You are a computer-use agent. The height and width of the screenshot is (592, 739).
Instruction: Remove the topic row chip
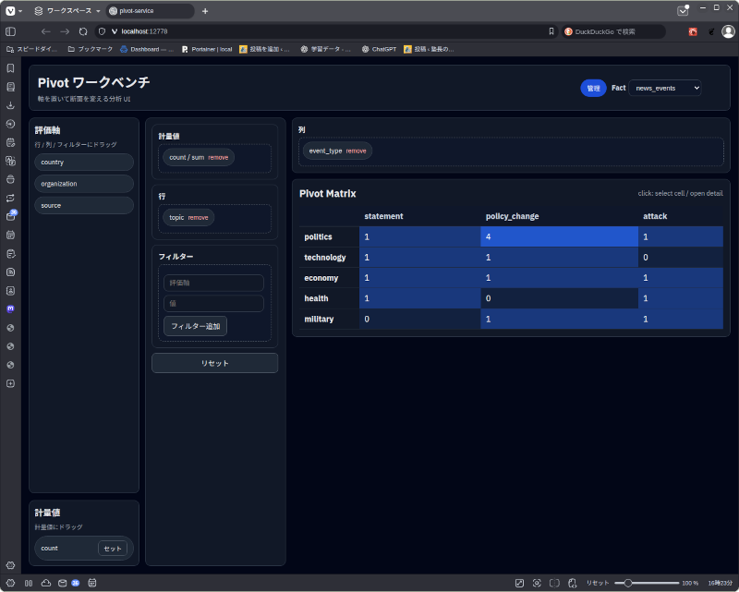199,217
